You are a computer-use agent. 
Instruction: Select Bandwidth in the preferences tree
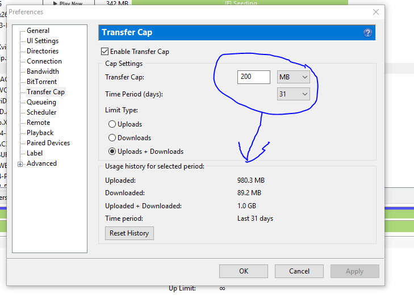(43, 72)
